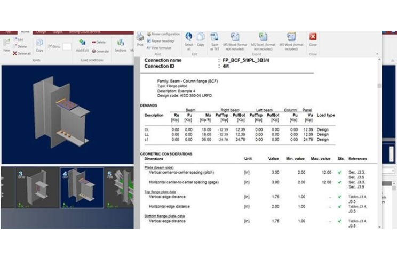This screenshot has width=397, height=260.
Task: Click Delete all with the red X
Action: pyautogui.click(x=22, y=53)
